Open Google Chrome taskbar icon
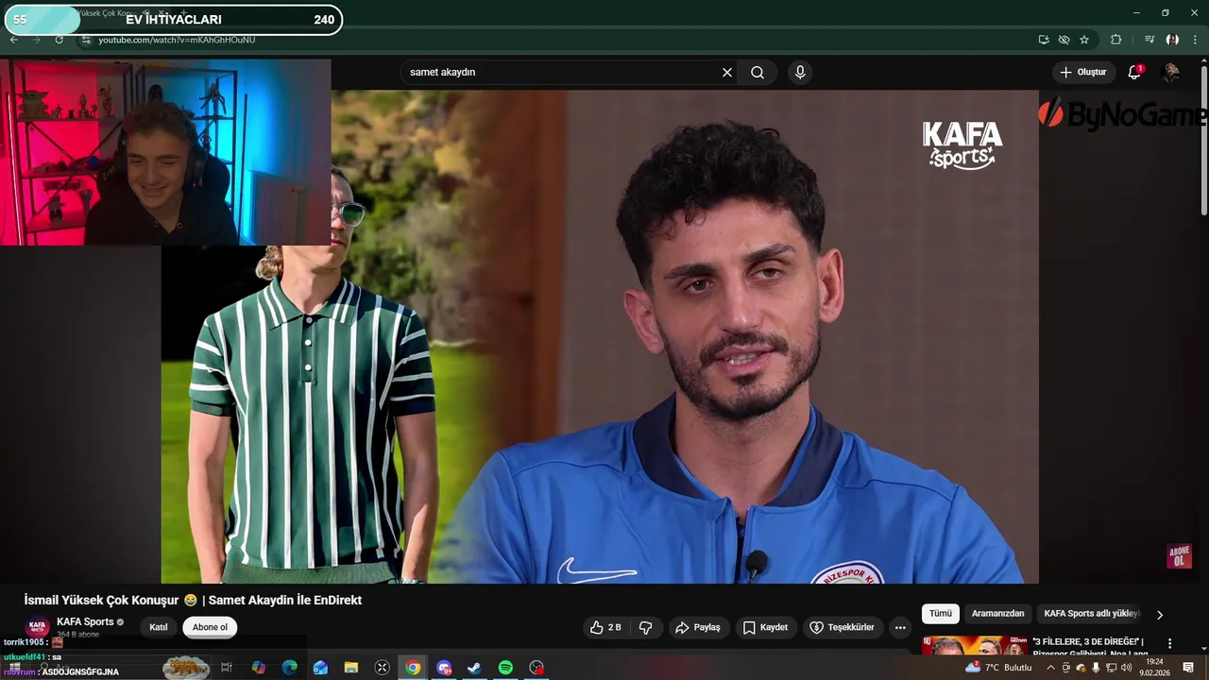Viewport: 1209px width, 680px height. point(413,668)
